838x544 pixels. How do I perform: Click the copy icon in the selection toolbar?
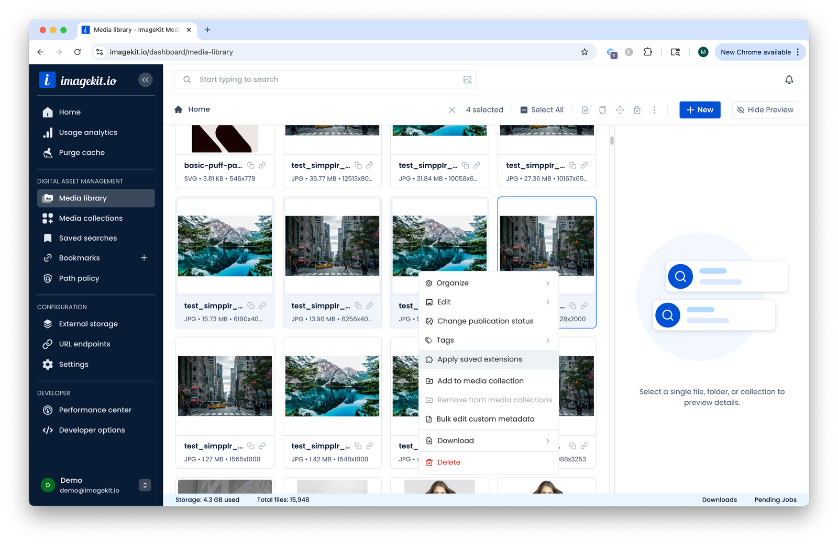point(602,110)
